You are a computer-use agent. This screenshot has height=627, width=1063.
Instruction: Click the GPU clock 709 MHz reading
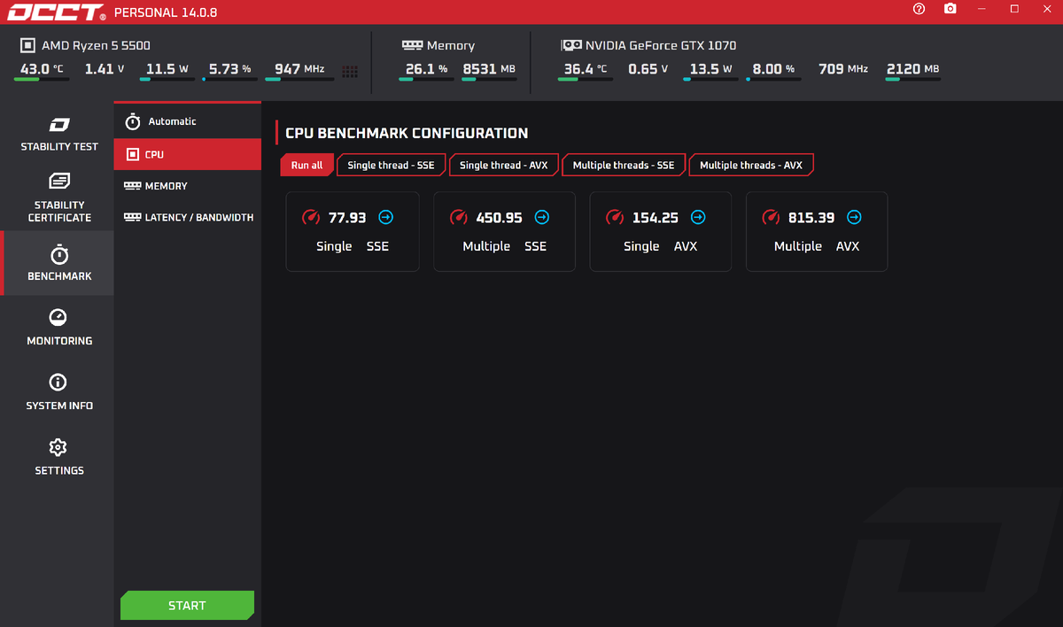[843, 68]
